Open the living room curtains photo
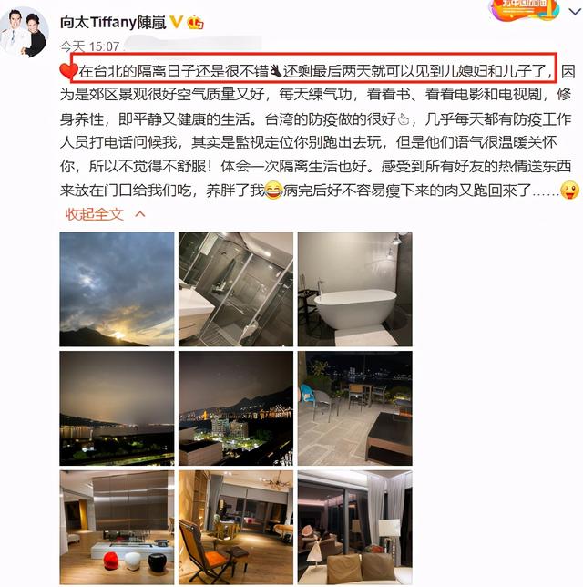 354,527
